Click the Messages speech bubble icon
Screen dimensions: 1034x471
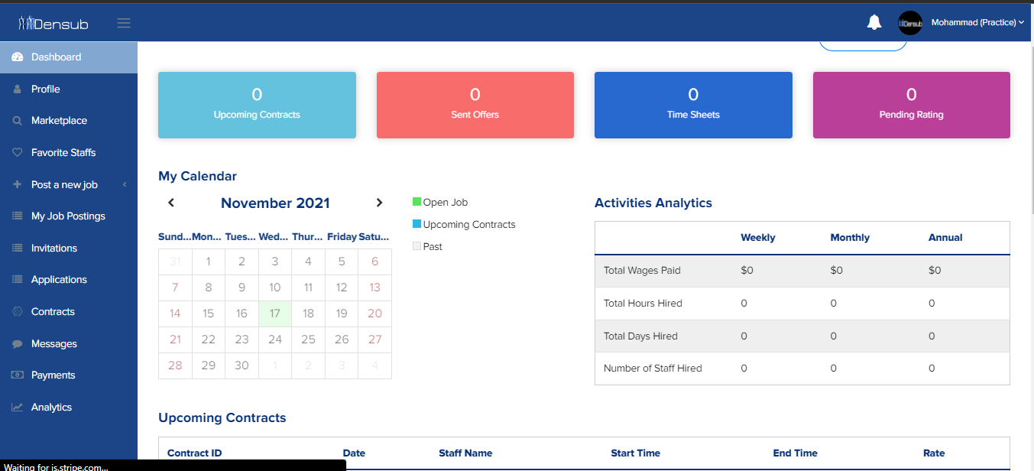tap(18, 344)
